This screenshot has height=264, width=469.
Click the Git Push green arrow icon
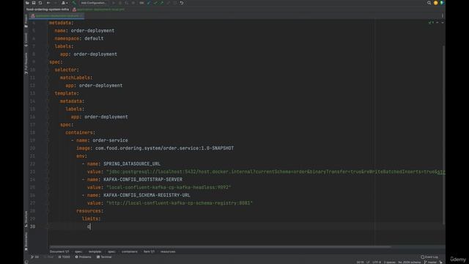point(162,3)
